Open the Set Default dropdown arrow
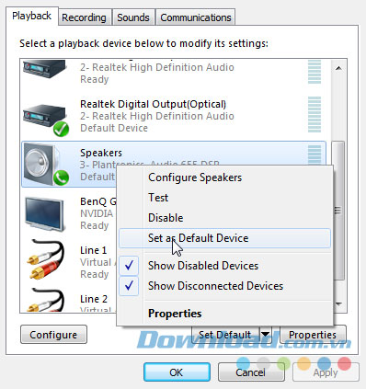Image resolution: width=366 pixels, height=389 pixels. coord(266,335)
